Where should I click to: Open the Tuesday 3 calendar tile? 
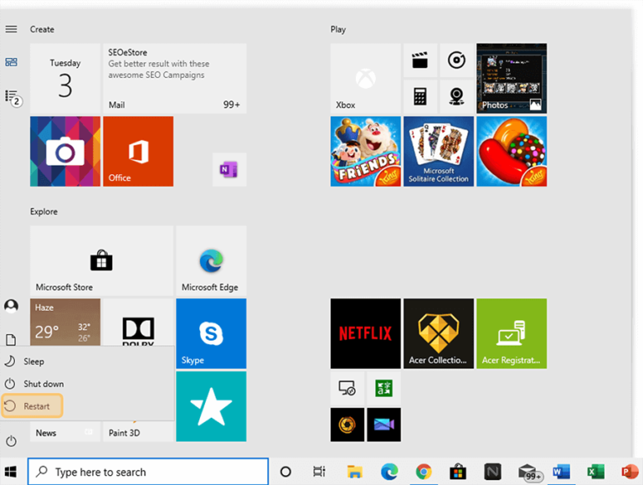click(65, 79)
